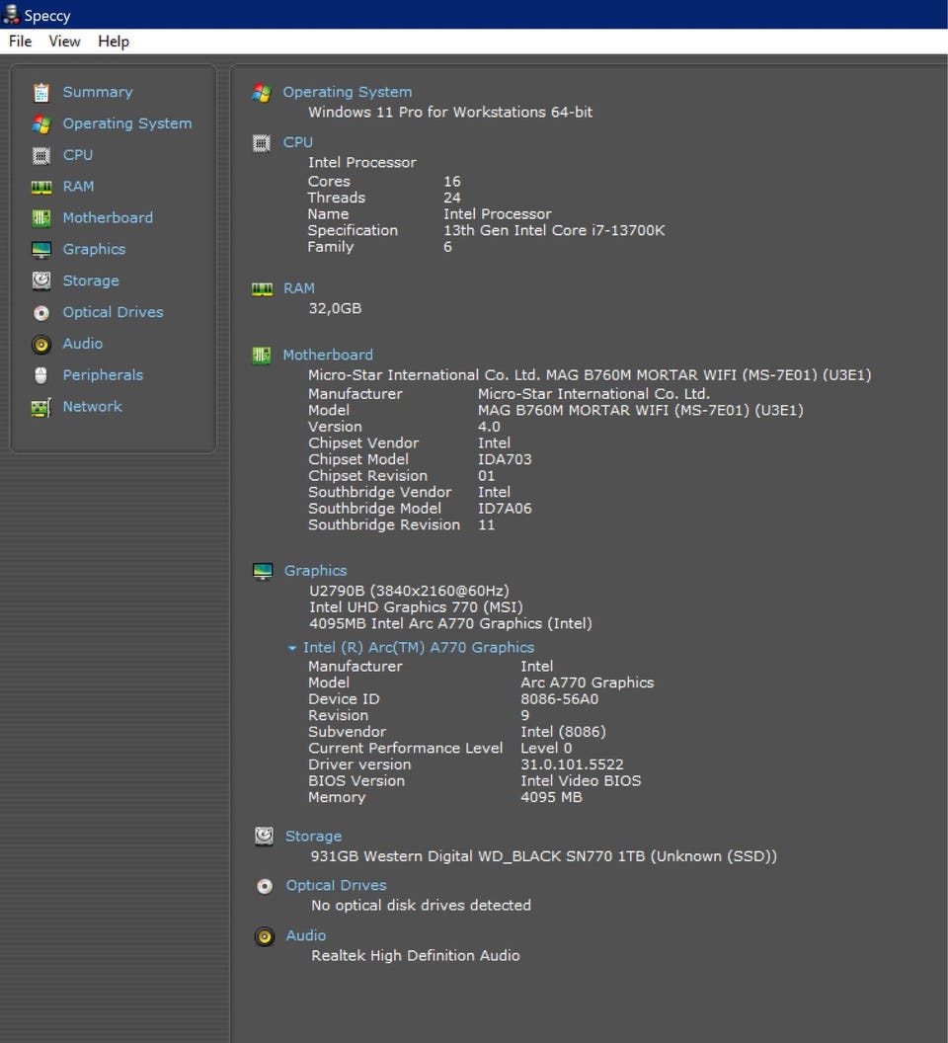Screen dimensions: 948x1043
Task: Click the Network icon in sidebar
Action: (x=40, y=407)
